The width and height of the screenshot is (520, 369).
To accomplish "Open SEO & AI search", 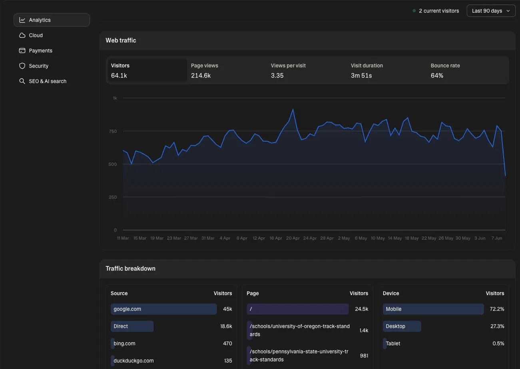I will click(52, 81).
